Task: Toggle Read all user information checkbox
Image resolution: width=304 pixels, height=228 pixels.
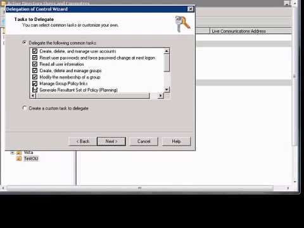Action: (x=35, y=64)
